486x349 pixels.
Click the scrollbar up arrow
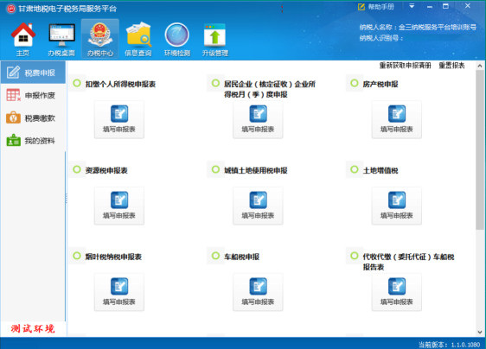pyautogui.click(x=480, y=66)
